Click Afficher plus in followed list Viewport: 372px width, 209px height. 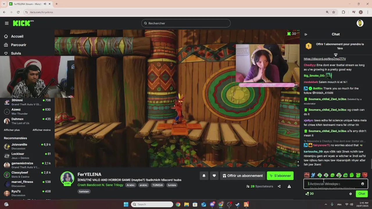12,130
